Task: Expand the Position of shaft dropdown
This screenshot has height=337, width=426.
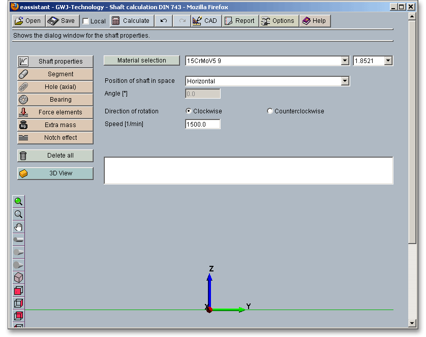Action: click(x=345, y=81)
